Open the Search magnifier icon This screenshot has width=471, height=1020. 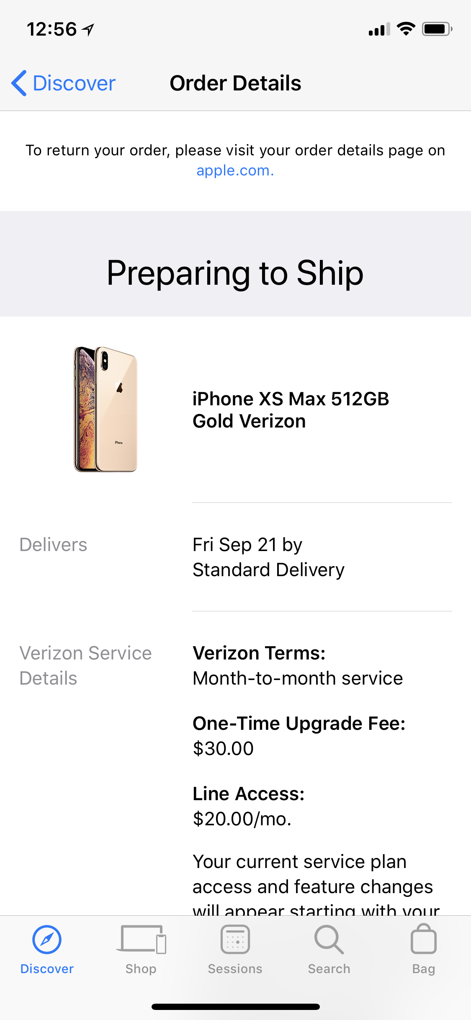point(329,939)
